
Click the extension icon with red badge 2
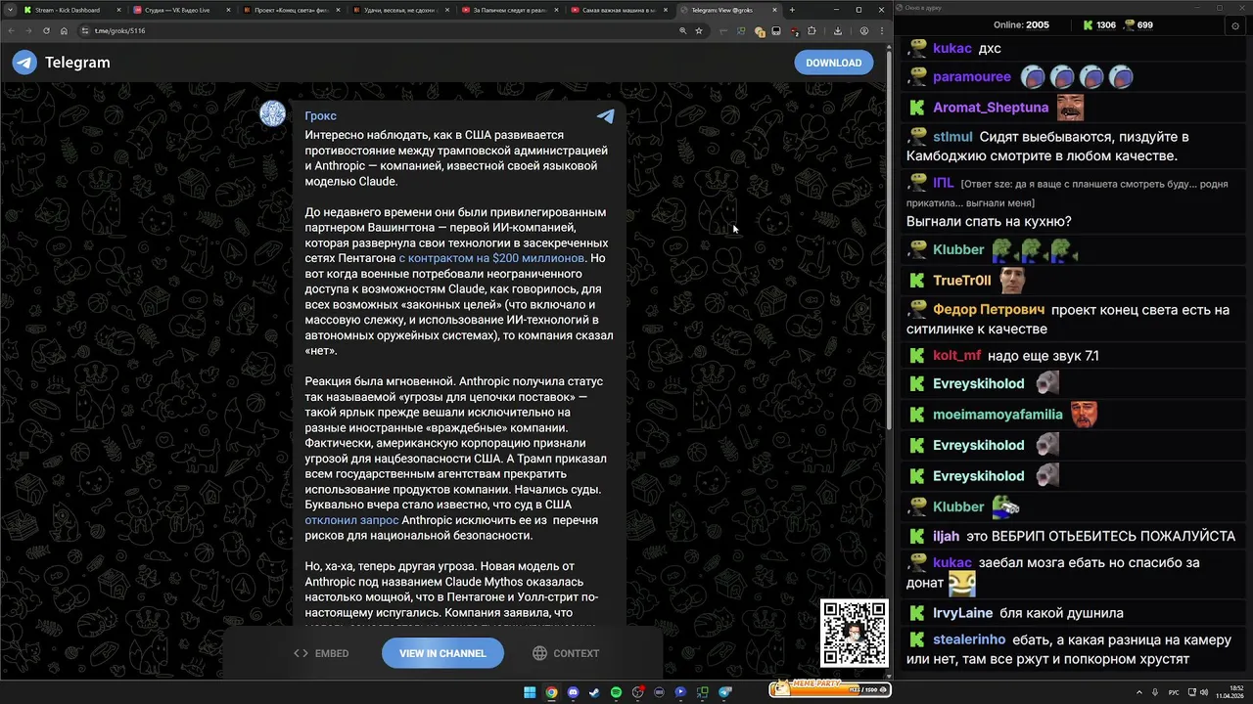point(794,31)
